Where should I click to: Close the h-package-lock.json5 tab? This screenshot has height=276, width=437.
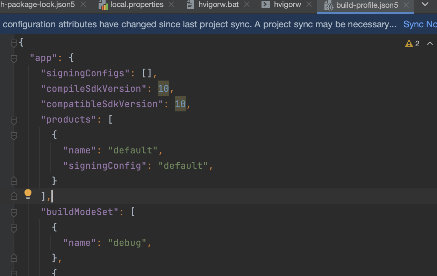tap(83, 5)
